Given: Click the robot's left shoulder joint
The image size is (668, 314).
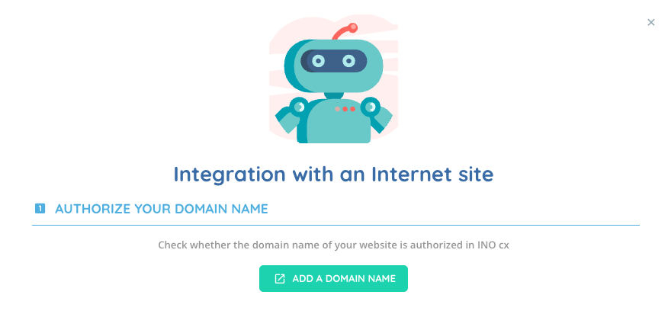Looking at the screenshot, I should tap(299, 107).
